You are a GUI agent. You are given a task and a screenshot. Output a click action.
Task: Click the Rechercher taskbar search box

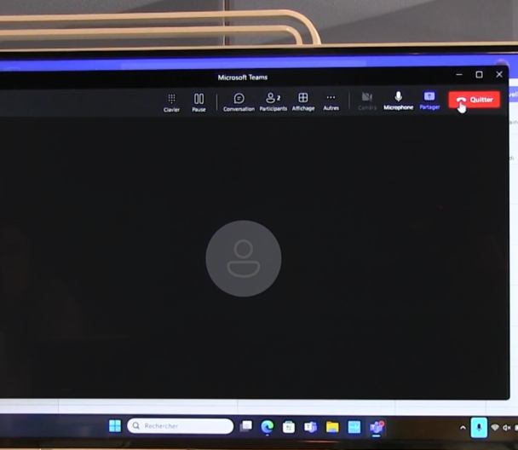pos(180,426)
